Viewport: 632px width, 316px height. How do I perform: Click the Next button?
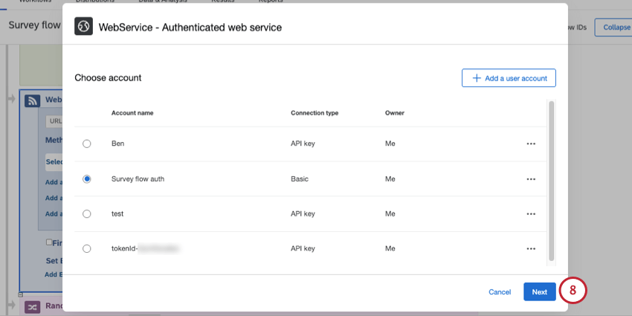[x=539, y=291]
